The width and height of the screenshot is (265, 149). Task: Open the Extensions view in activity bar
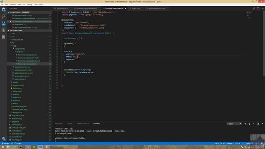click(3, 37)
